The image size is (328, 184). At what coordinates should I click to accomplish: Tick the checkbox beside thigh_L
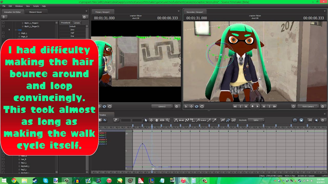coord(3,33)
